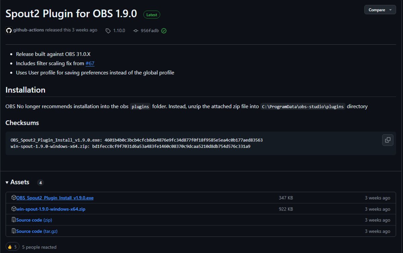403x253 pixels.
Task: Click the 'Spout2 Plugin for OBS 1.9.0' title
Action: pos(71,13)
